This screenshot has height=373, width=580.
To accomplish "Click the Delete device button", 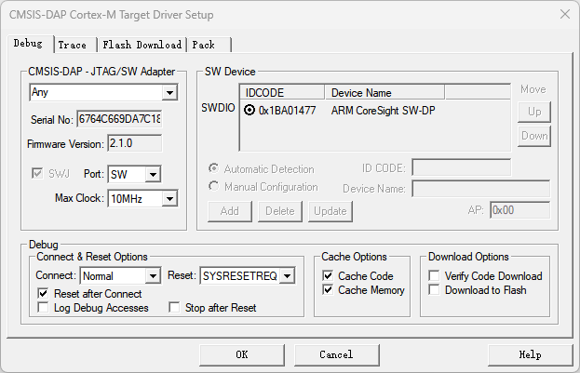I will [x=280, y=211].
